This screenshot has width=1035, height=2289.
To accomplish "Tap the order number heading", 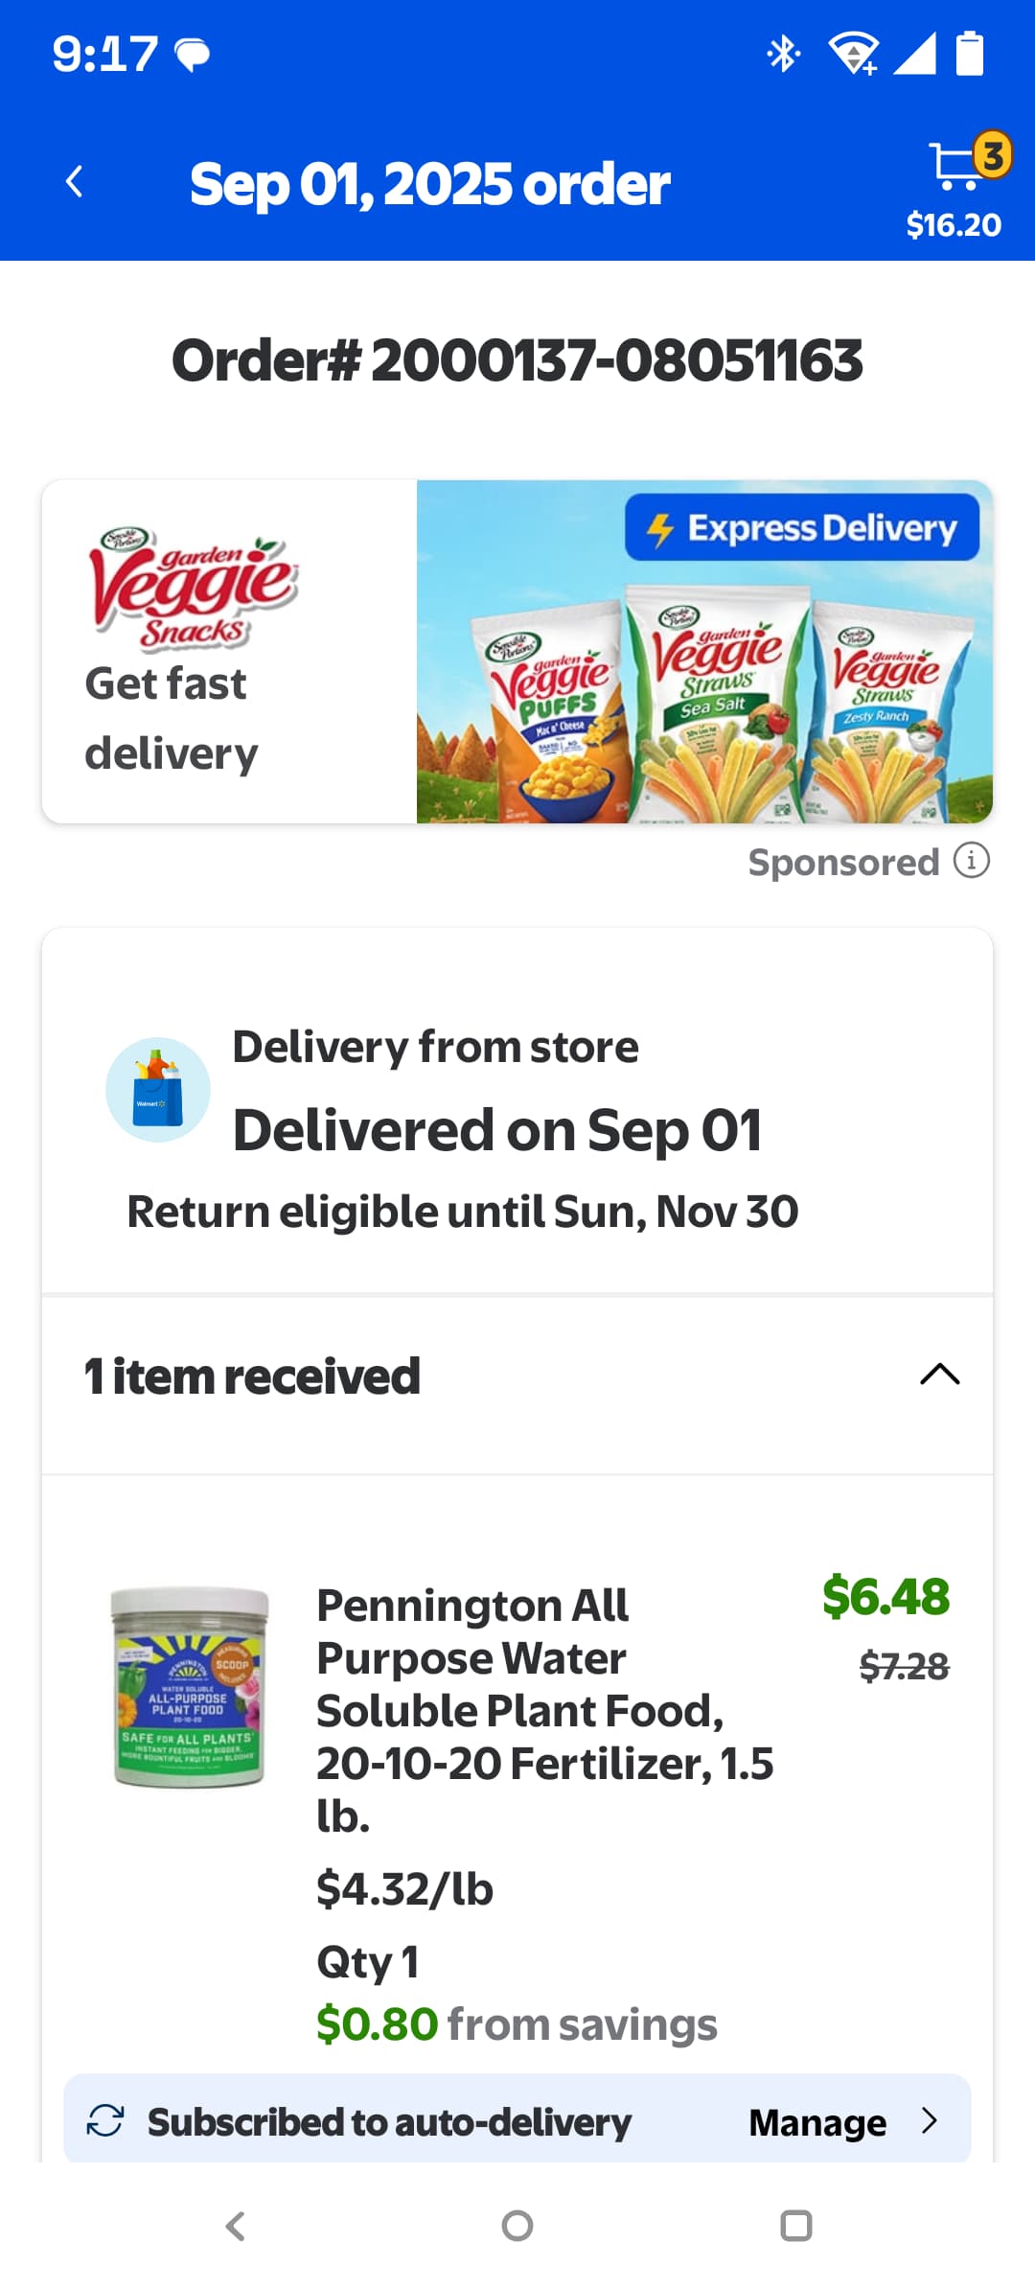I will [517, 360].
